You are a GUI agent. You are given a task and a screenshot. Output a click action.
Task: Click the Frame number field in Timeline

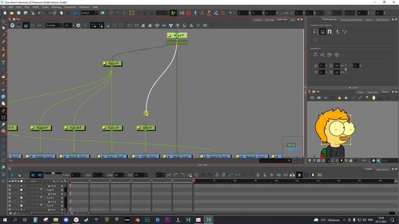pyautogui.click(x=75, y=175)
